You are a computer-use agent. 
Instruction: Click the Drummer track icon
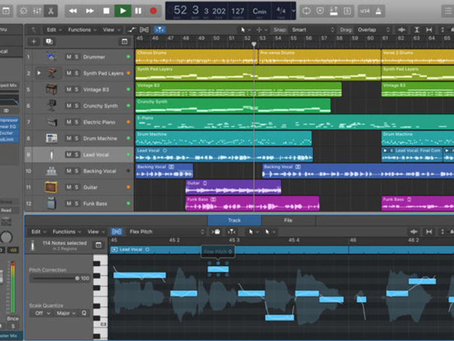coord(51,57)
